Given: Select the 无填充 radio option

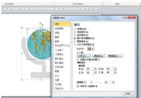Looking at the screenshot, I should pyautogui.click(x=75, y=29).
